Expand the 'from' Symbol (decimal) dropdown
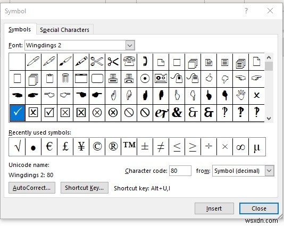This screenshot has height=226, width=284. 269,171
